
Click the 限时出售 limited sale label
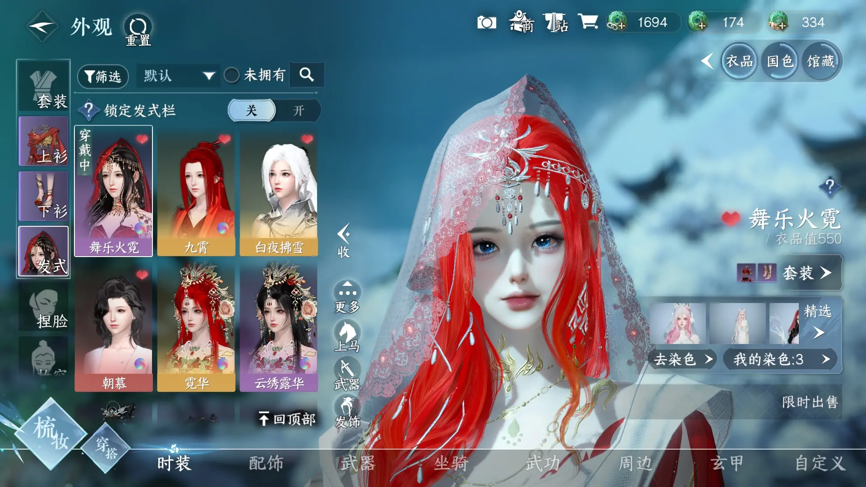pos(810,402)
